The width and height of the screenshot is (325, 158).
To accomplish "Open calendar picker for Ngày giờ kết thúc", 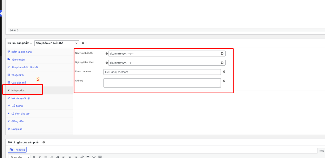I will (222, 63).
